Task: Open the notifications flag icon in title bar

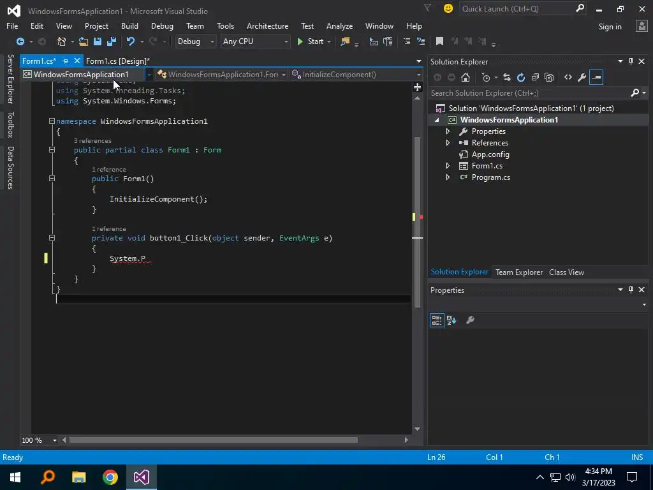Action: (427, 8)
